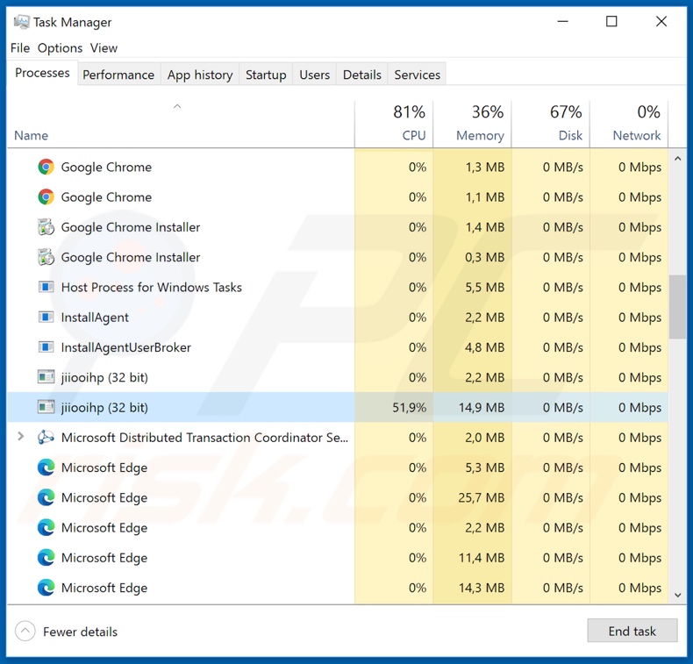Click the process list scrollbar thumb

click(x=677, y=307)
